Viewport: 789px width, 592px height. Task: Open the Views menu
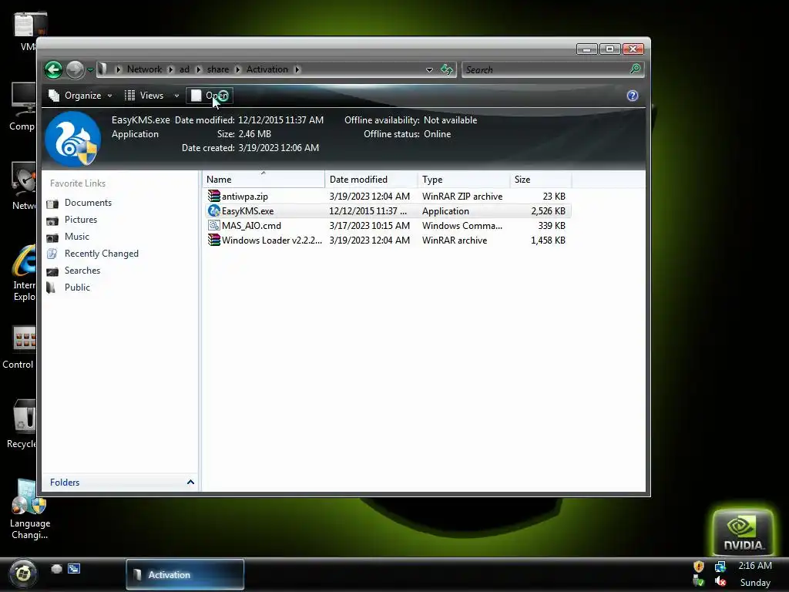[144, 95]
